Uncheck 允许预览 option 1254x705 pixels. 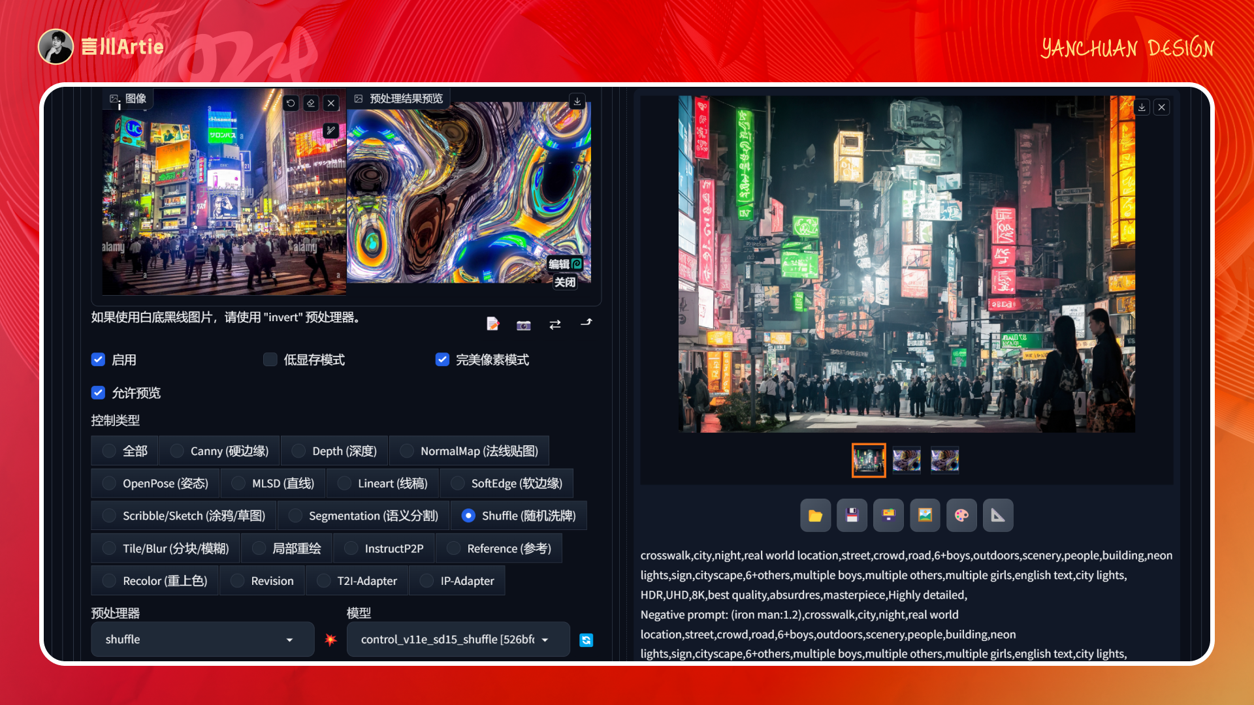pos(98,392)
